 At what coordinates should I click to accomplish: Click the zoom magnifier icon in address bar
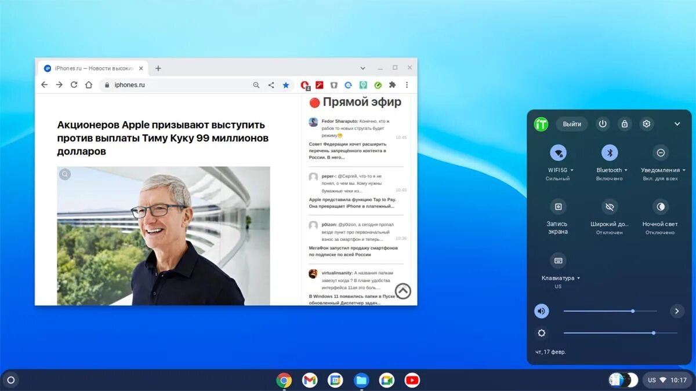(256, 85)
